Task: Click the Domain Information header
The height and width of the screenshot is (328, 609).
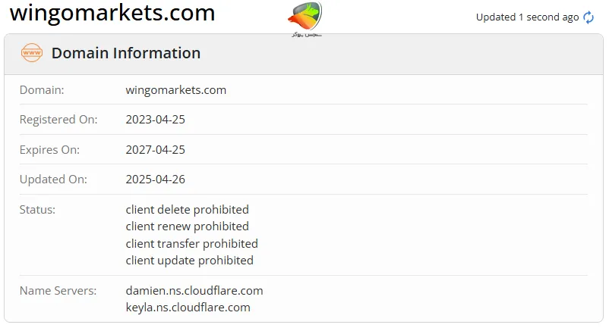Action: pos(126,53)
